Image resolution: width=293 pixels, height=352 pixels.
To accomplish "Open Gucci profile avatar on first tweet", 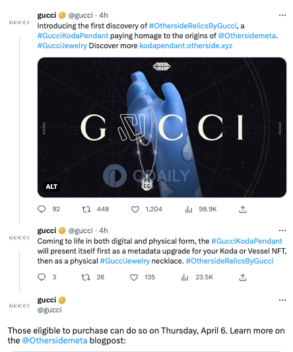I will click(19, 22).
